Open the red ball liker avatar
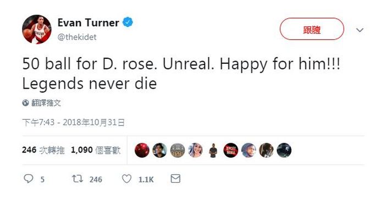Viewport: 387px width, 200px height. pos(142,150)
